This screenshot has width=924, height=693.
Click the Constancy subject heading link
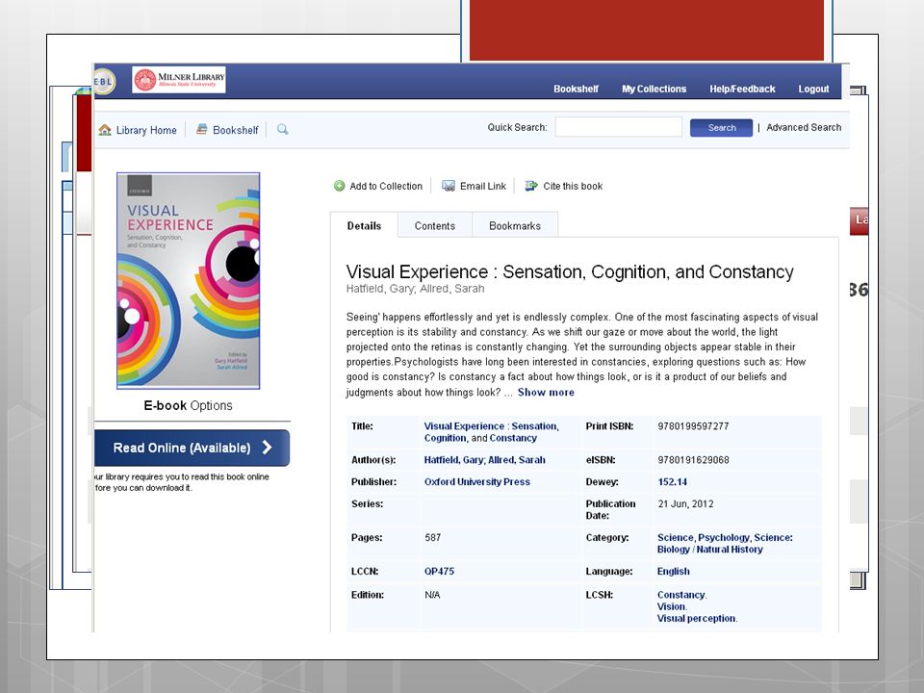tap(681, 595)
